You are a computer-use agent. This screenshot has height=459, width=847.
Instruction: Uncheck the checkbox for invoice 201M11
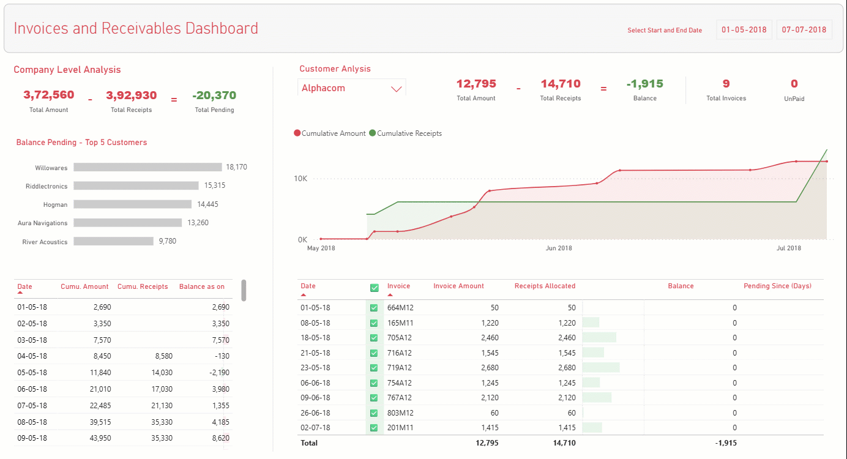pos(374,428)
